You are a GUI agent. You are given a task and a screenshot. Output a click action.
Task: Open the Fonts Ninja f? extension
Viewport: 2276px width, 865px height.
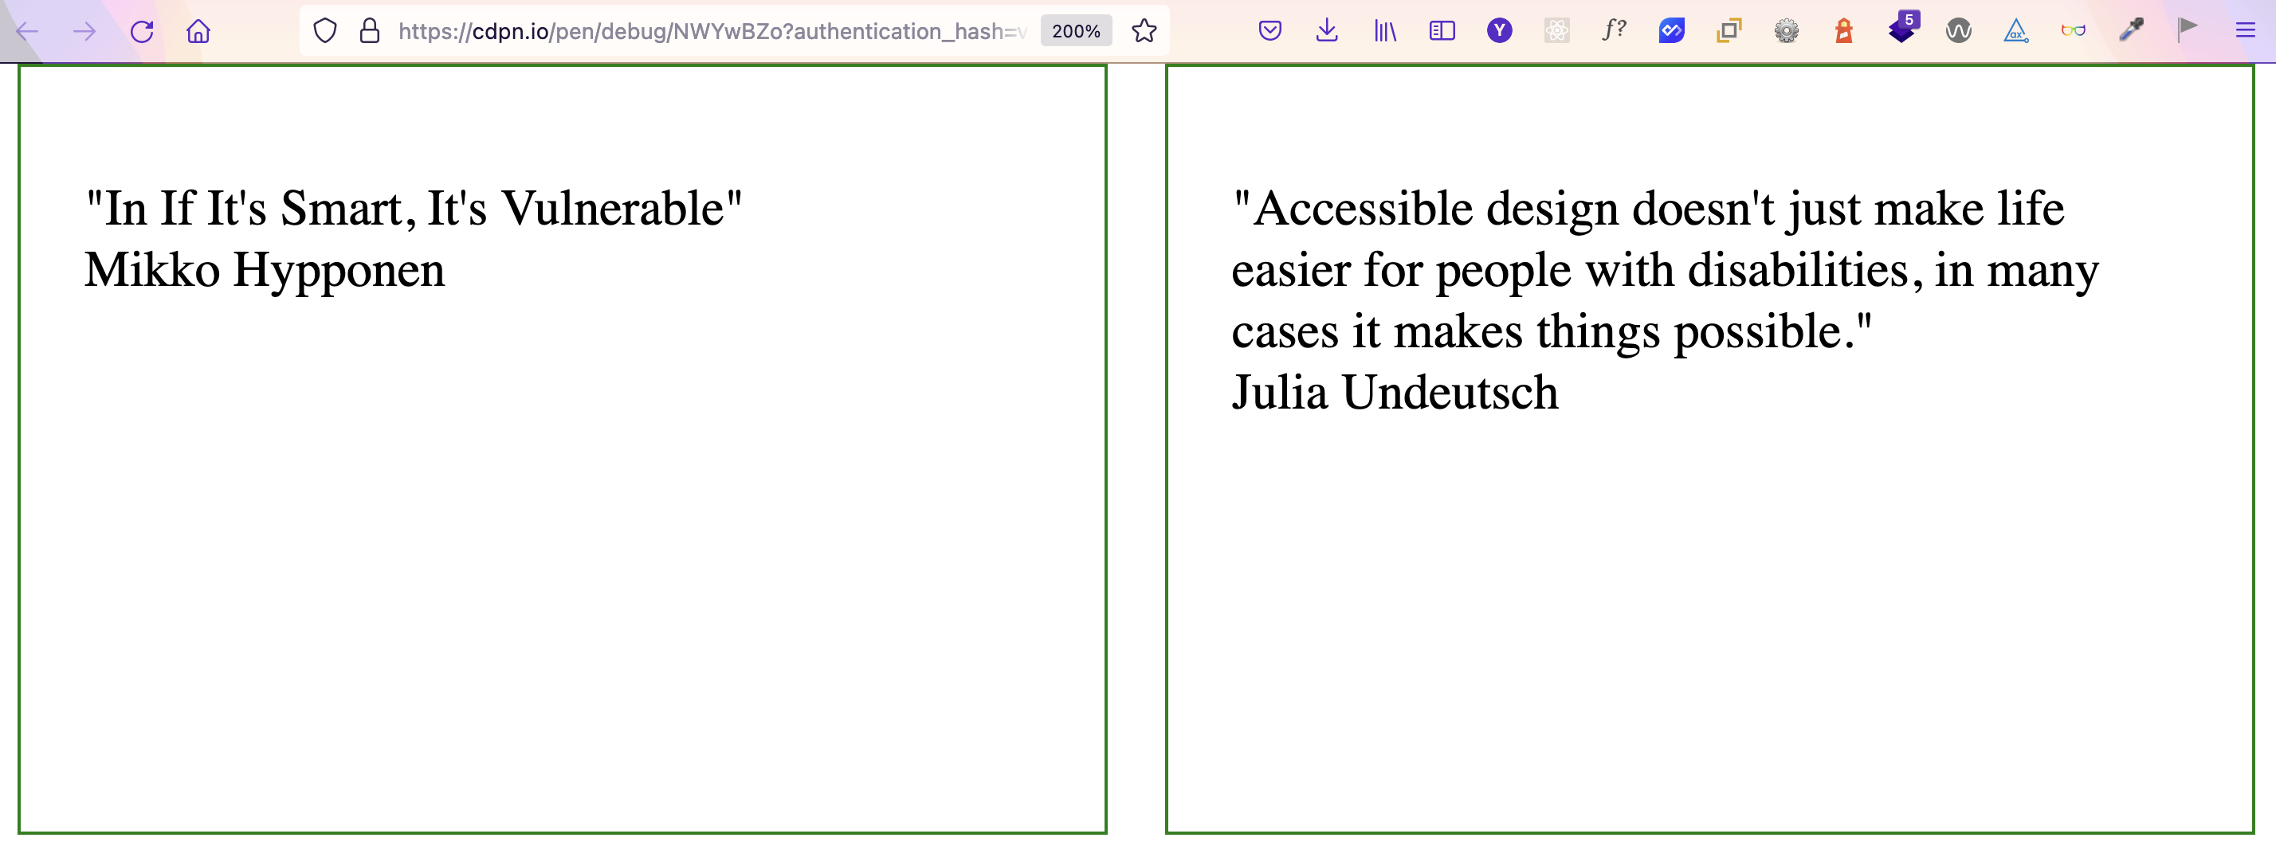pyautogui.click(x=1615, y=31)
